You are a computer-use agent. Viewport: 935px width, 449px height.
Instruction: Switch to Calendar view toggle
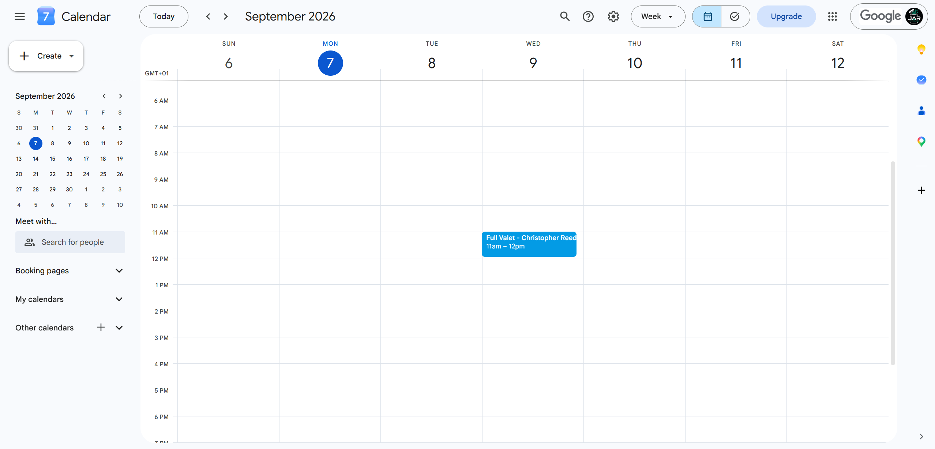(707, 16)
